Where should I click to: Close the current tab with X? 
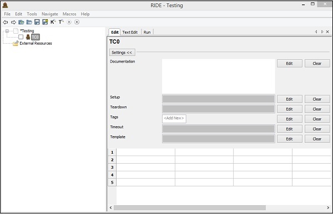(x=327, y=32)
